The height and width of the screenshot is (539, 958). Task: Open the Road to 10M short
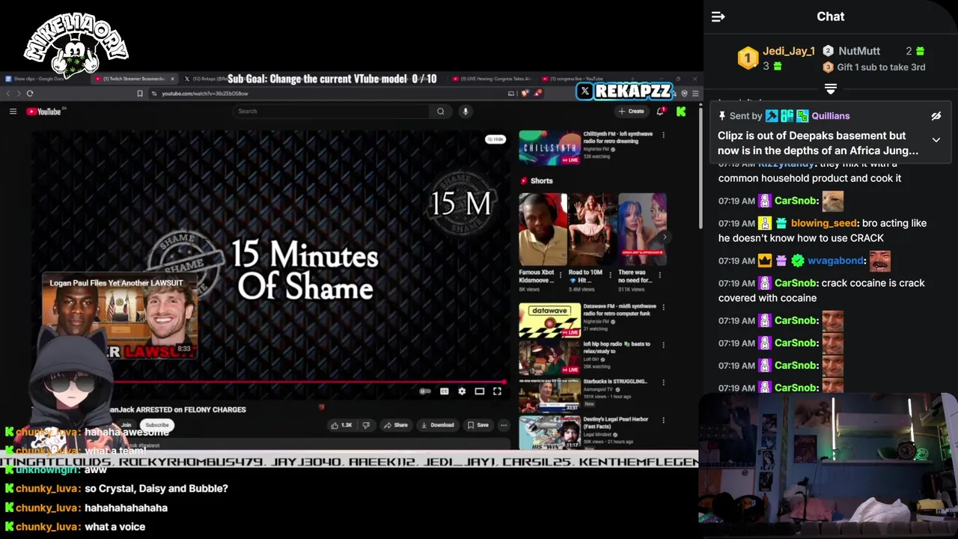pos(592,231)
